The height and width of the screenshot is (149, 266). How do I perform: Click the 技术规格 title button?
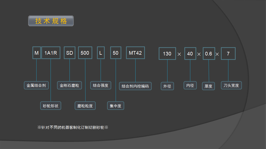[51, 21]
